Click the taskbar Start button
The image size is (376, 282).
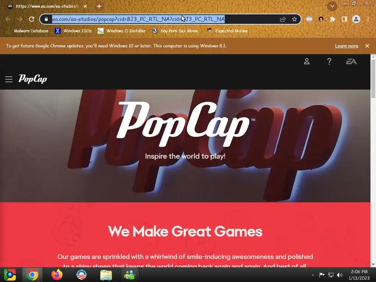click(10, 275)
